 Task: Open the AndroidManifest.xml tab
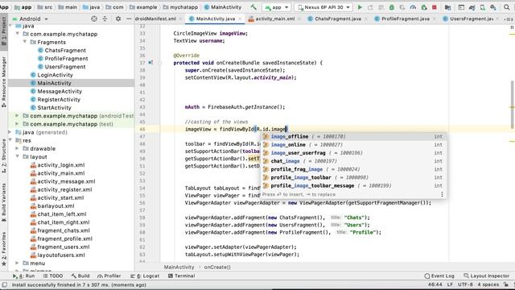pos(158,19)
